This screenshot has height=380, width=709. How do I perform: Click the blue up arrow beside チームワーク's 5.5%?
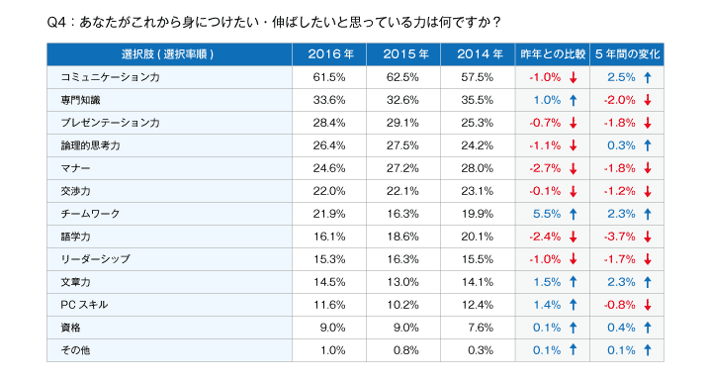click(573, 214)
